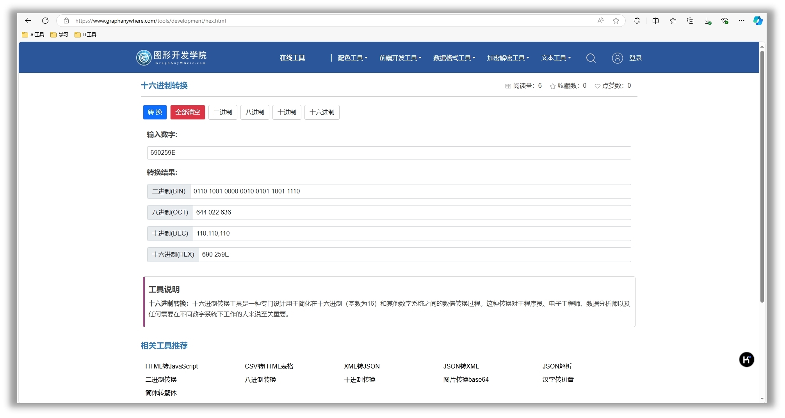Open the browser settings ellipsis menu
785x418 pixels.
[742, 21]
